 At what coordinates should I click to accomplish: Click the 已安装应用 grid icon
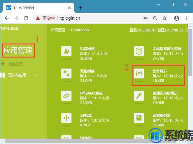tap(3, 75)
